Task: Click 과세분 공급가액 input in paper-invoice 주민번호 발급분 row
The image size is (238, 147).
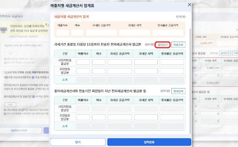Action: 120,117
